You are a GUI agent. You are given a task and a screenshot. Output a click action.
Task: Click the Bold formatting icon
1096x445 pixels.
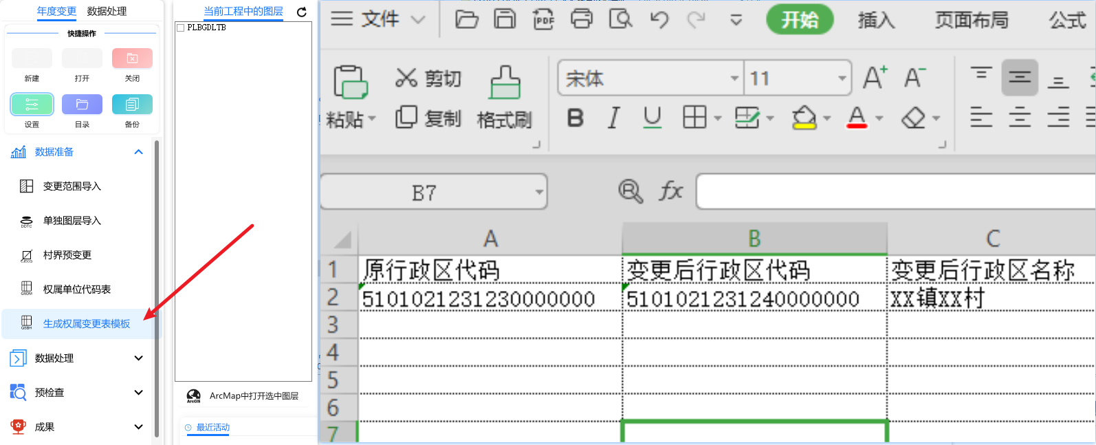point(576,118)
